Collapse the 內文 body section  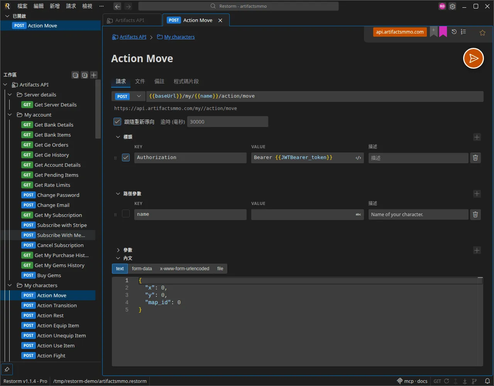coord(118,258)
